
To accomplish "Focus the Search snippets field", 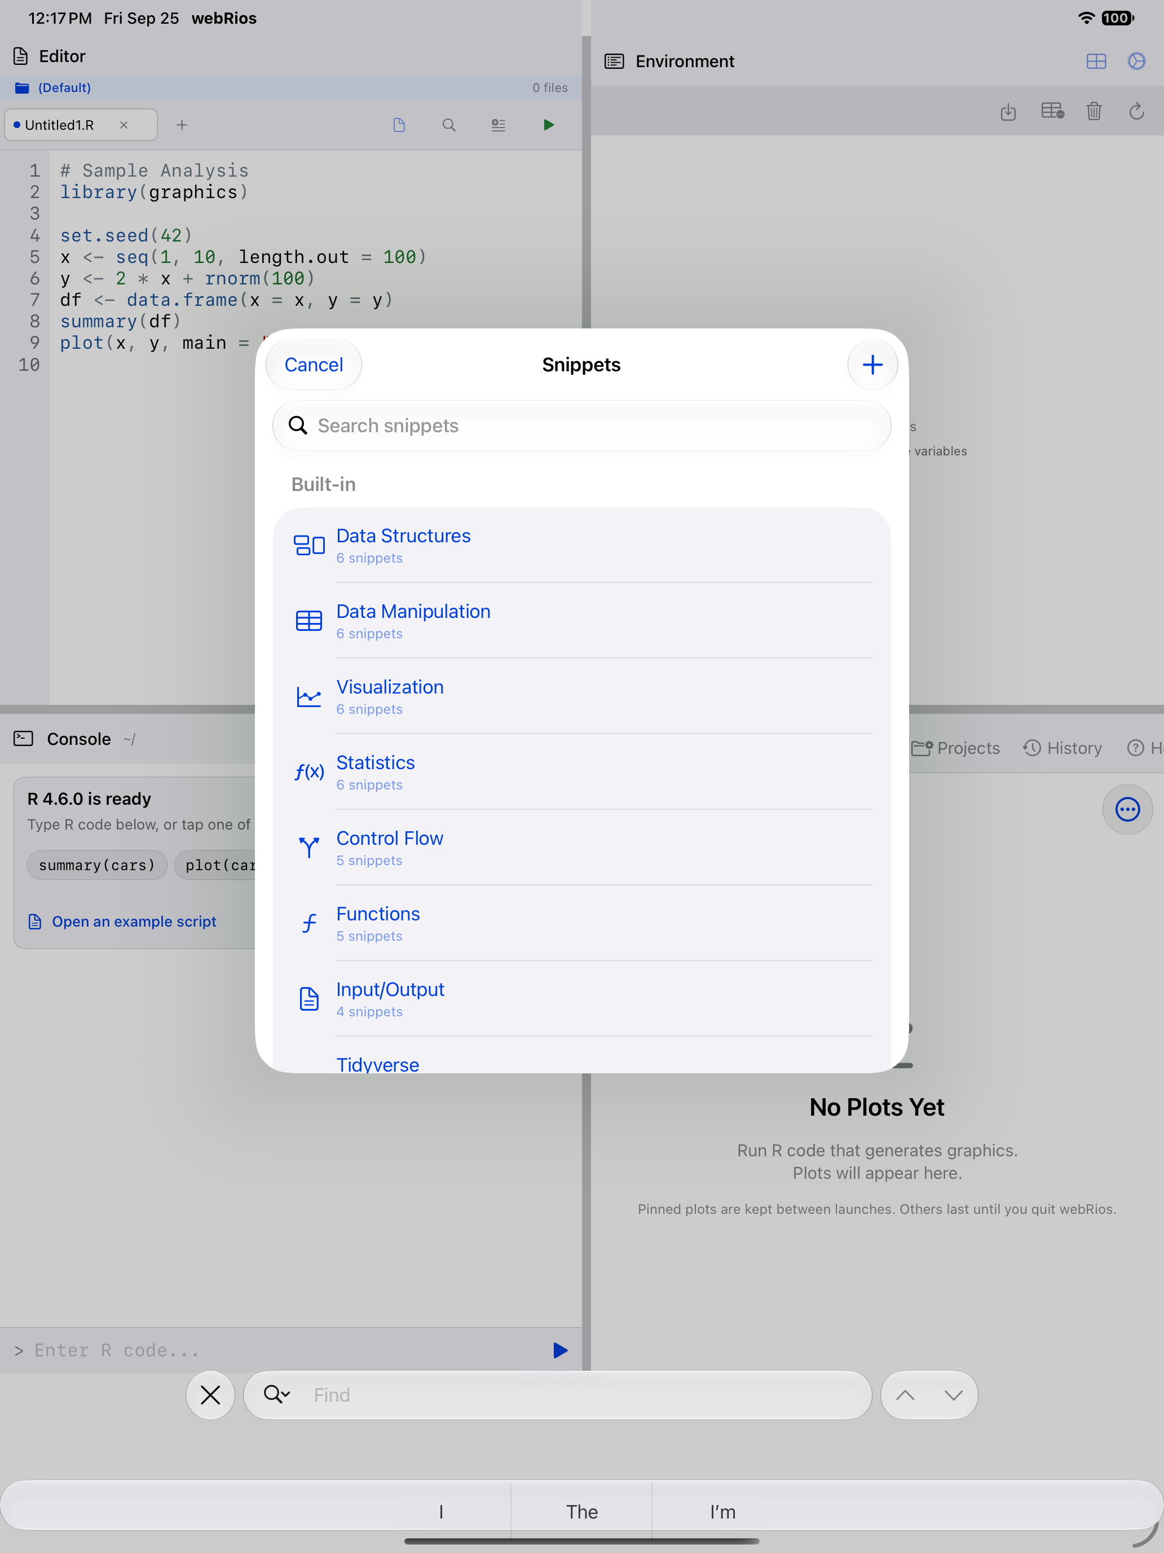I will pos(581,425).
